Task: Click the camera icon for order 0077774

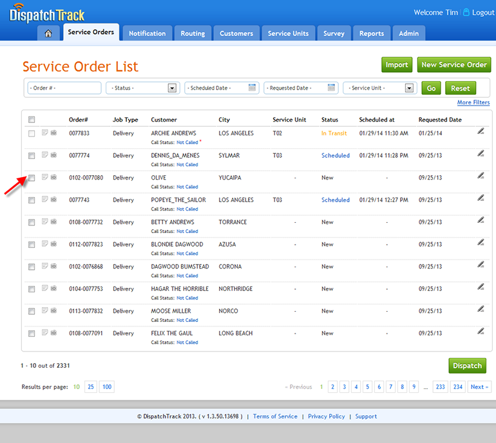Action: pyautogui.click(x=53, y=156)
